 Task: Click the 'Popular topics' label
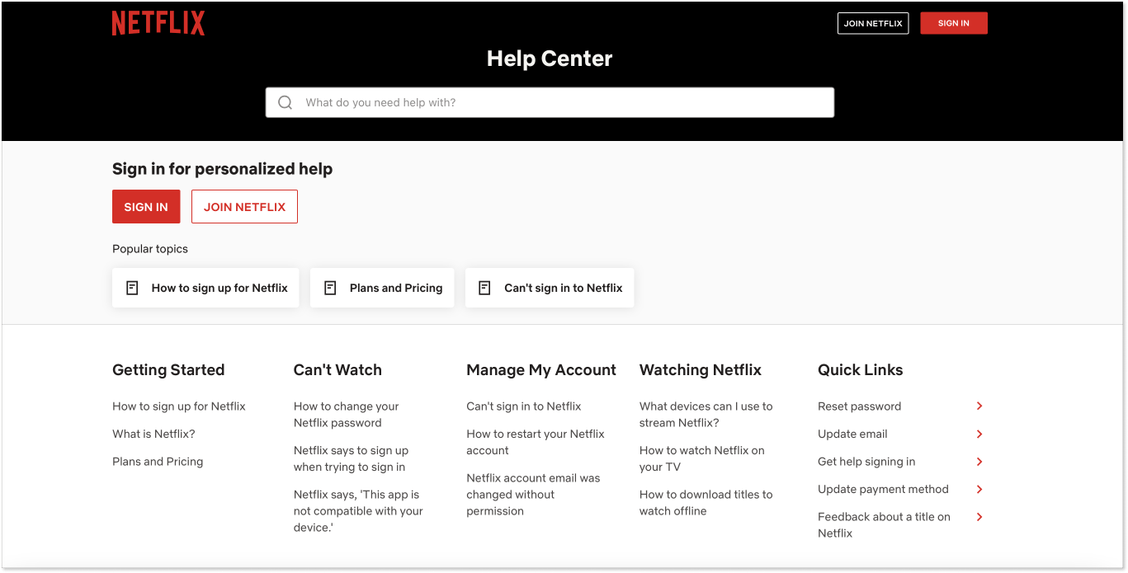(150, 249)
